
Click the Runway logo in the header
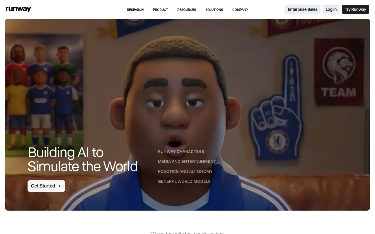pos(18,9)
